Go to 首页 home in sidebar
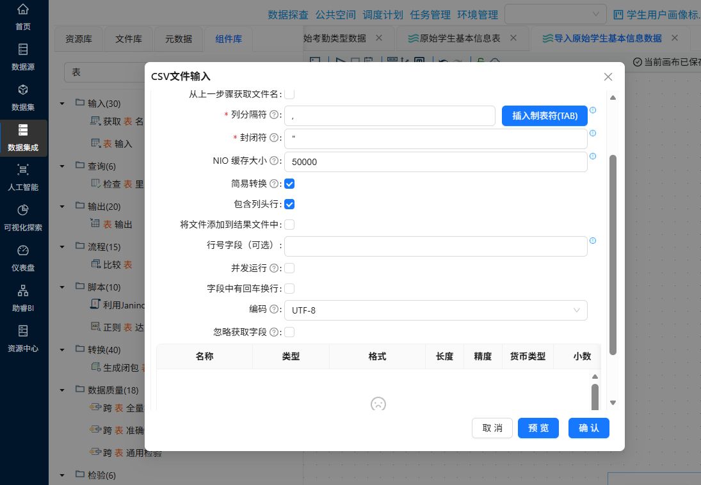This screenshot has height=485, width=701. 23,17
